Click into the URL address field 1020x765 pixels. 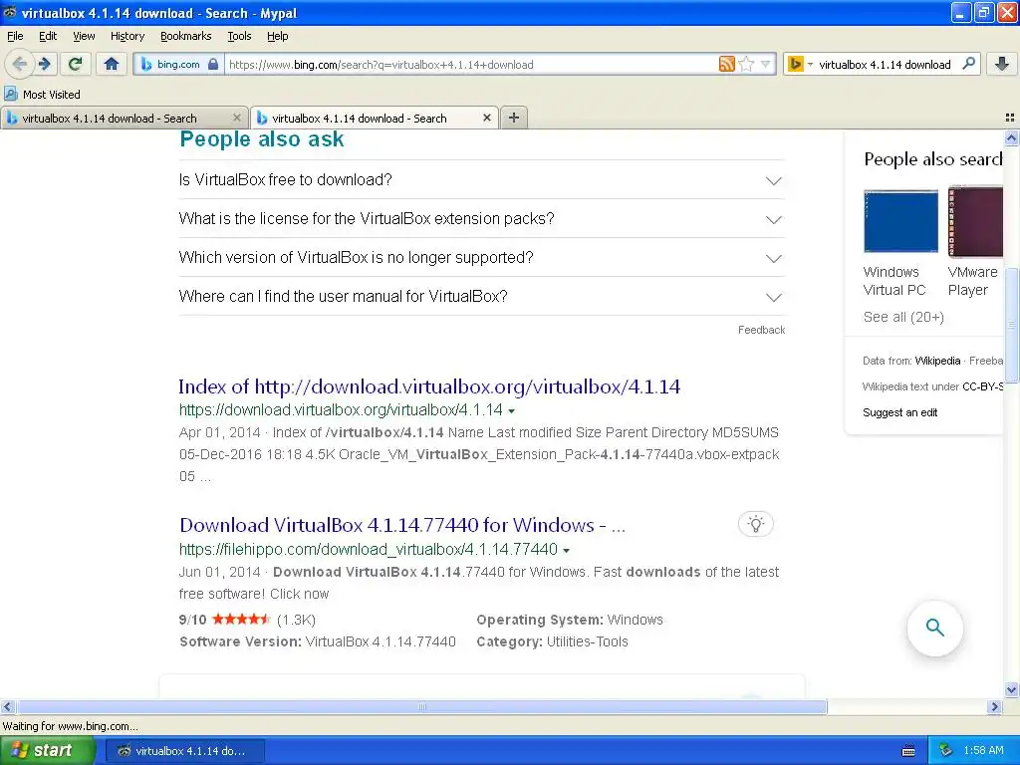[470, 64]
